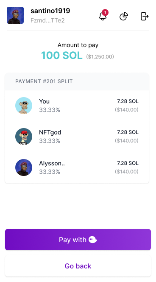The image size is (156, 282).
Task: Select the Alysson.. split row
Action: click(x=77, y=168)
